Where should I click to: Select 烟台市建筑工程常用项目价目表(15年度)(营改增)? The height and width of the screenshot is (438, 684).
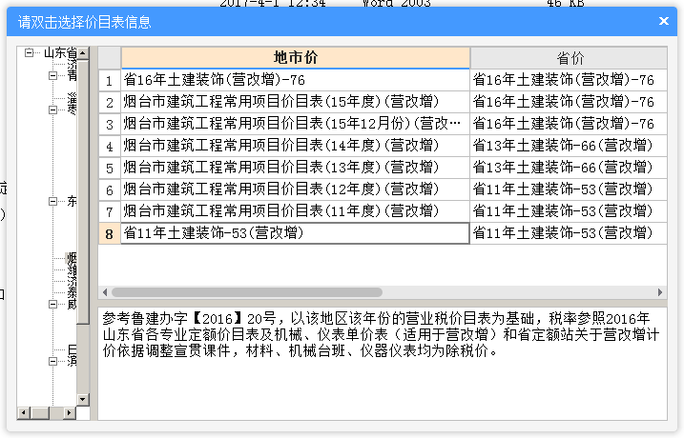296,102
